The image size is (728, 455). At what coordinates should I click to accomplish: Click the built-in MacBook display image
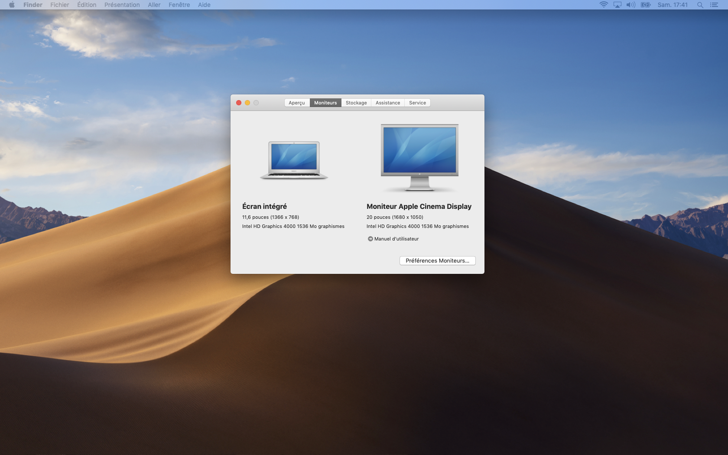[x=294, y=160]
